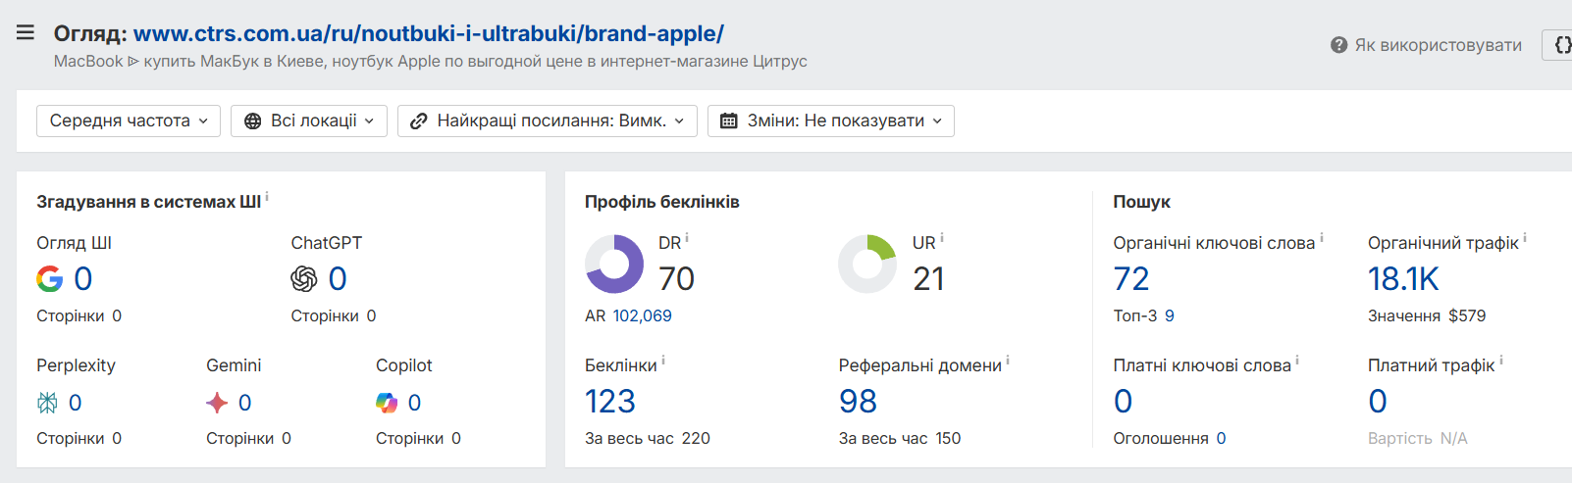Click the question mark help icon
The width and height of the screenshot is (1572, 483).
click(1338, 45)
